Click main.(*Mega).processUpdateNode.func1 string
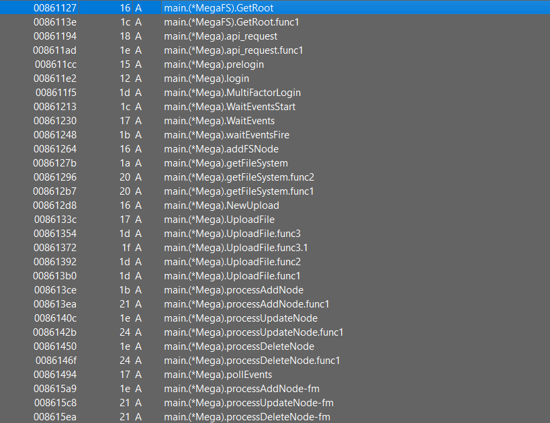Image resolution: width=550 pixels, height=423 pixels. (x=254, y=332)
